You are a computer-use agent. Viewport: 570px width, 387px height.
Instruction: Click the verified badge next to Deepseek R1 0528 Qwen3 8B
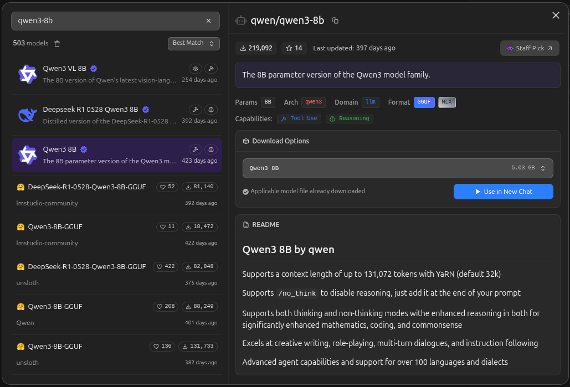pyautogui.click(x=146, y=110)
